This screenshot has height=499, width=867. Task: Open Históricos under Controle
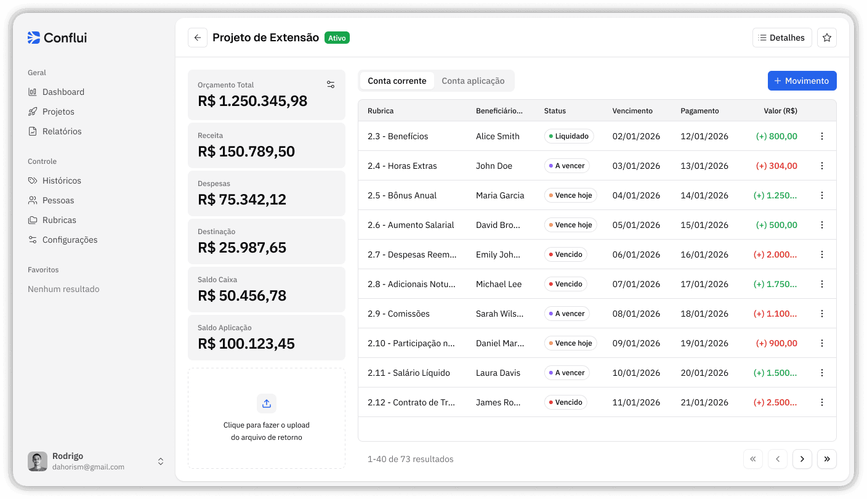[x=62, y=181]
